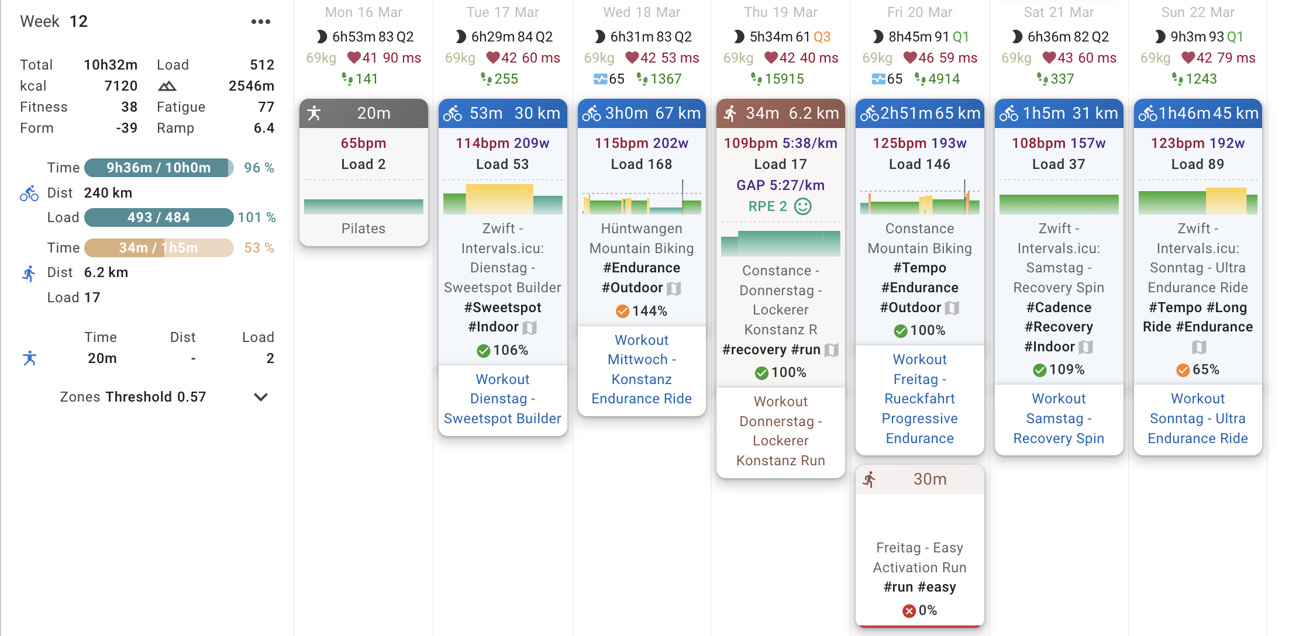The image size is (1289, 636).
Task: Select the Sat 21 Mar day header
Action: point(1059,12)
